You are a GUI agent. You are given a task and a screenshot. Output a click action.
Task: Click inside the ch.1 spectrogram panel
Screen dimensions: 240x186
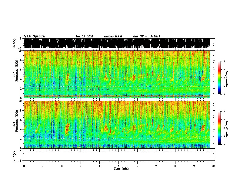click(x=117, y=74)
